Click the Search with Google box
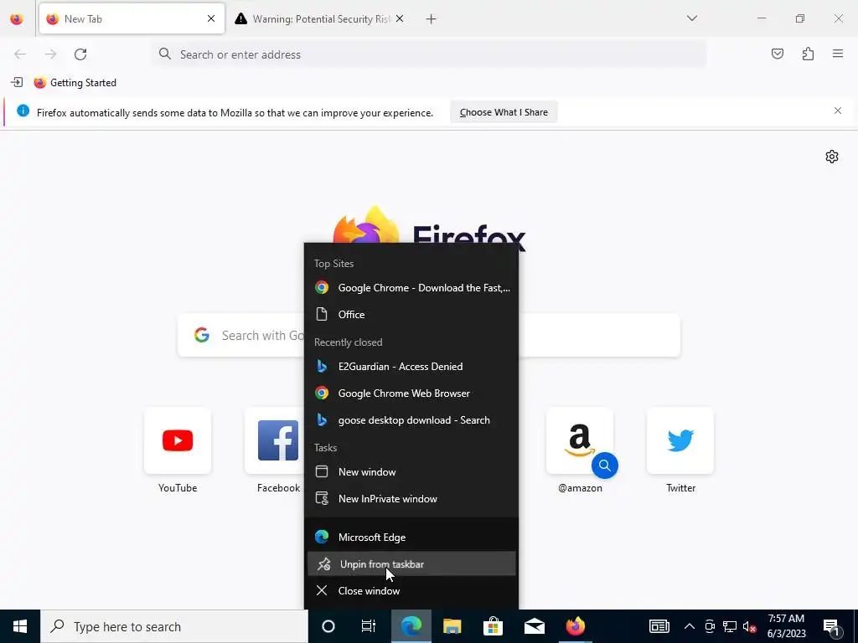 click(x=429, y=335)
